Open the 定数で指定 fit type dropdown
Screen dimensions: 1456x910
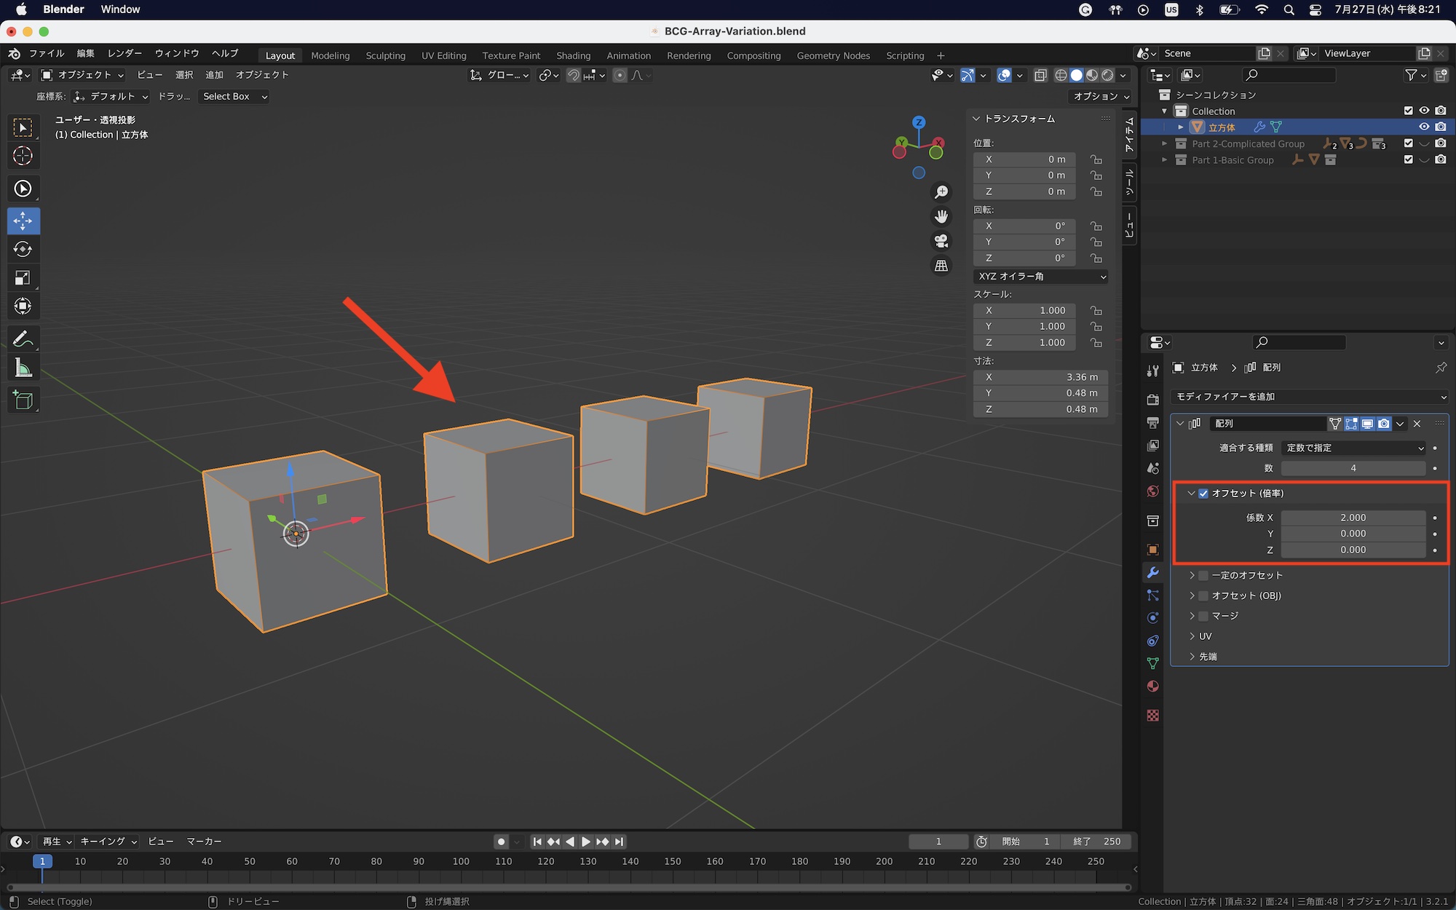pos(1353,448)
